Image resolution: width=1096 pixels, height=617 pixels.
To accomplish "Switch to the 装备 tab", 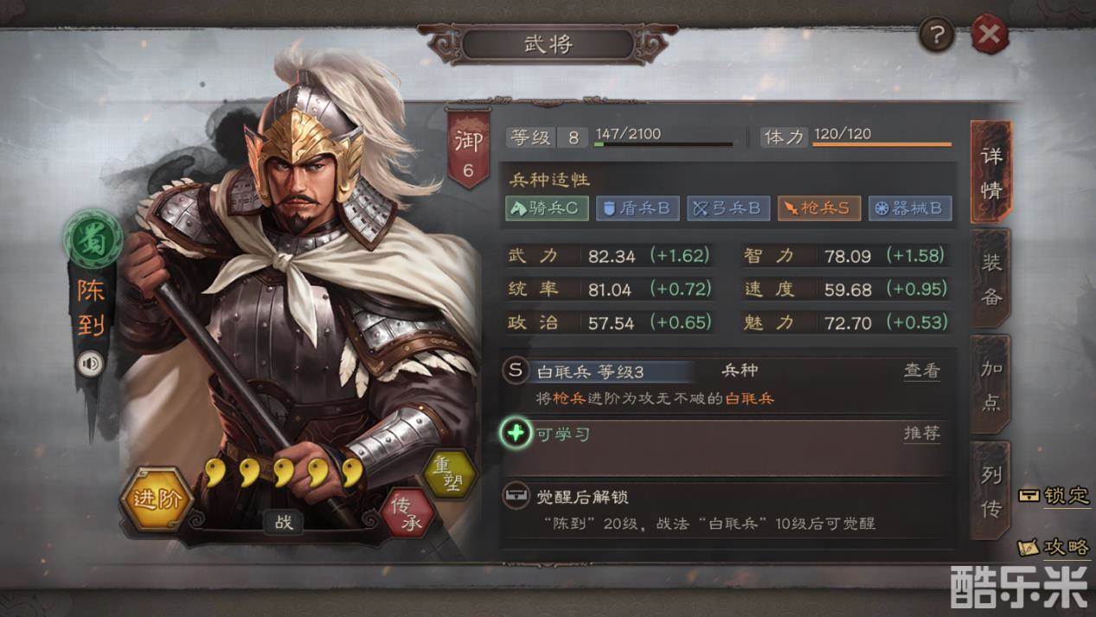I will [x=991, y=280].
